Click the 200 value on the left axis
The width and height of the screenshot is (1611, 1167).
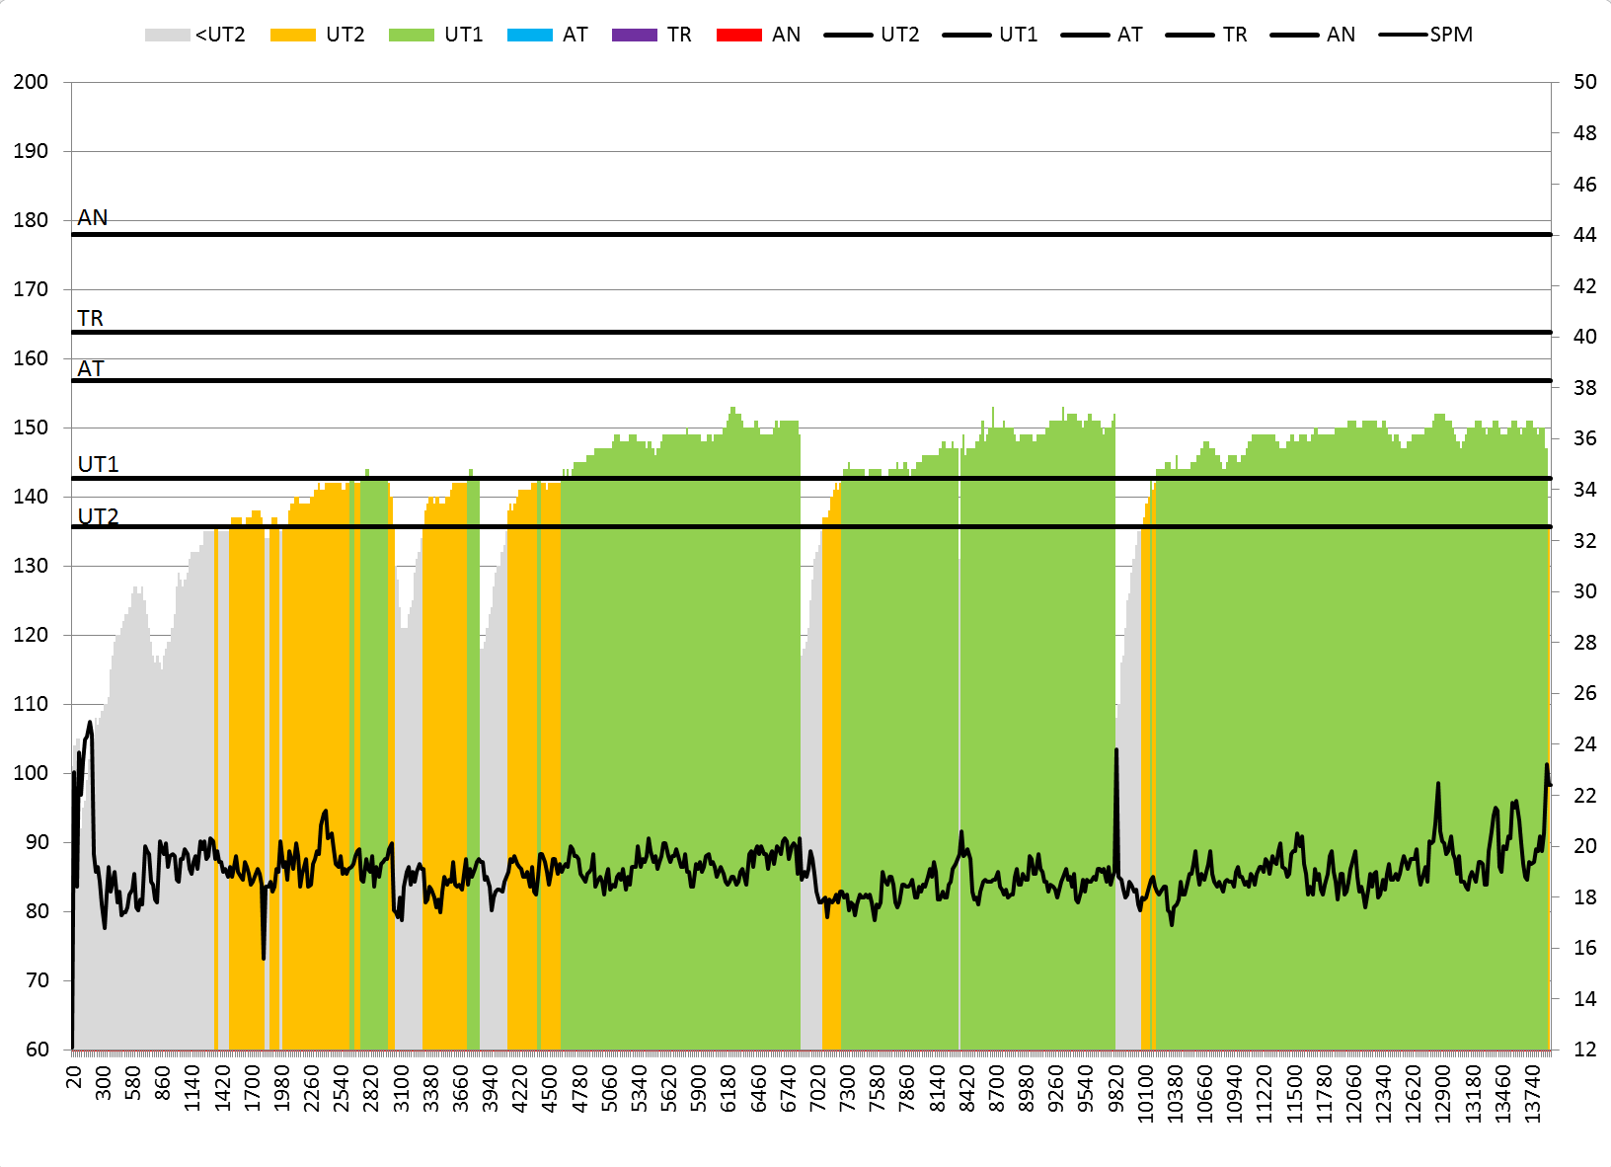click(31, 82)
